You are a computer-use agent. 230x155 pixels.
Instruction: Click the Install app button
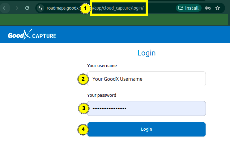coord(189,8)
